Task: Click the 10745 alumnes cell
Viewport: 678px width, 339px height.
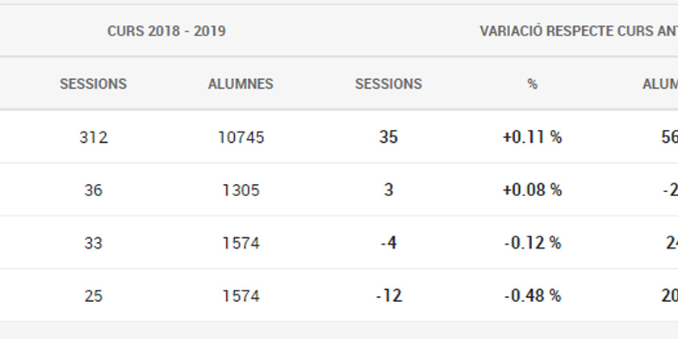Action: (x=241, y=137)
